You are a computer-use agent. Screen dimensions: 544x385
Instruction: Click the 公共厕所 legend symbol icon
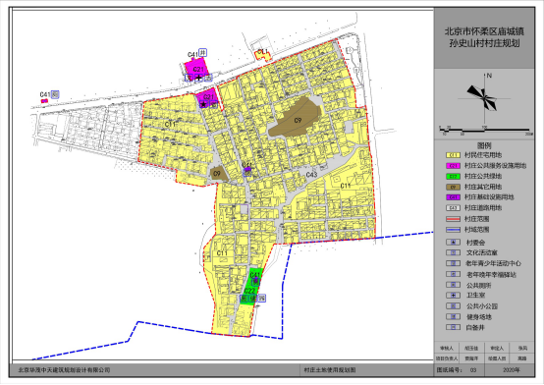(453, 285)
